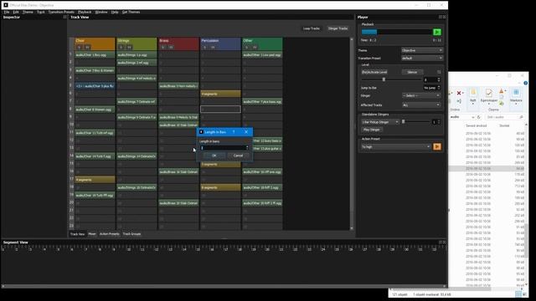Click the Track View vertical scrollbar
Screen dimensions: 536x301
[x=352, y=134]
